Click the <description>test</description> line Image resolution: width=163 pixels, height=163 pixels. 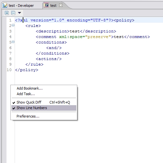(76, 31)
